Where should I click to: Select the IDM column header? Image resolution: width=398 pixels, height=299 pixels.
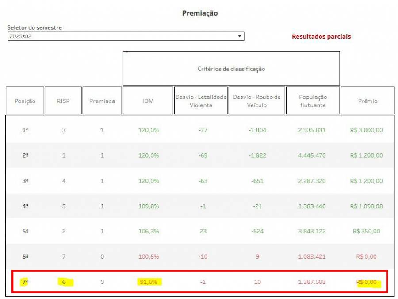[148, 101]
